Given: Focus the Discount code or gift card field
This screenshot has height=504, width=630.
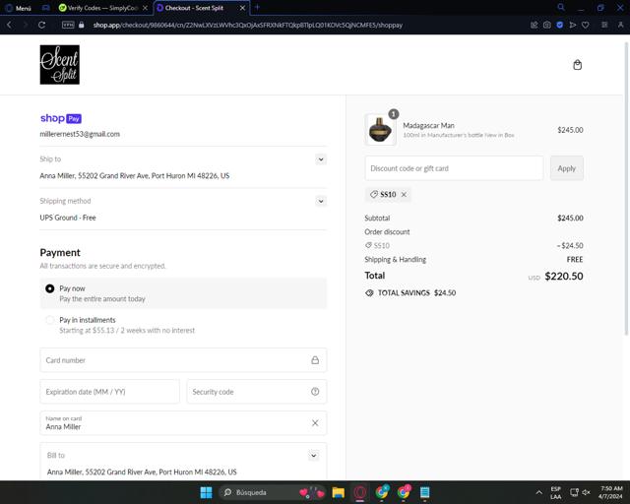Looking at the screenshot, I should pos(454,168).
